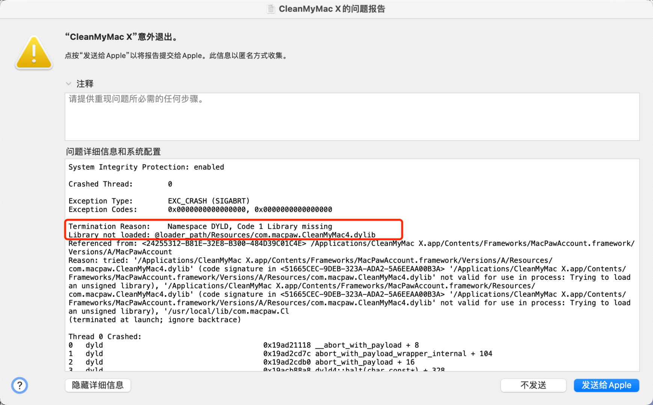Viewport: 653px width, 405px height.
Task: Click the __abort_with_payload dyld frame
Action: click(341, 345)
